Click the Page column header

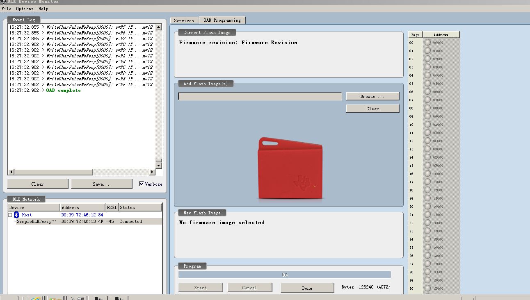(415, 35)
